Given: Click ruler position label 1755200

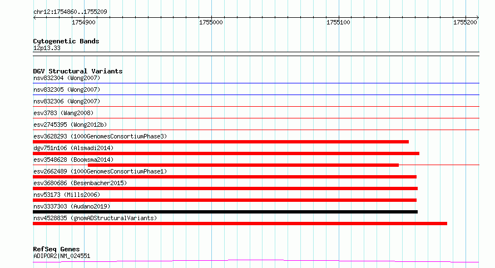Looking at the screenshot, I should [465, 22].
